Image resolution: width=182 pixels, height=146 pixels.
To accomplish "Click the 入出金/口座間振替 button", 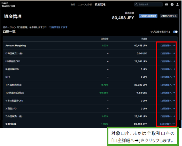I will point(148,16).
